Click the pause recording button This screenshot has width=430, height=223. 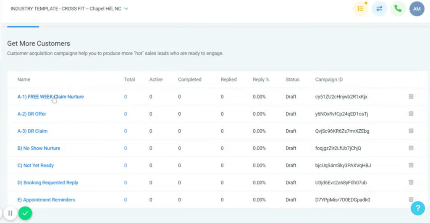point(10,213)
